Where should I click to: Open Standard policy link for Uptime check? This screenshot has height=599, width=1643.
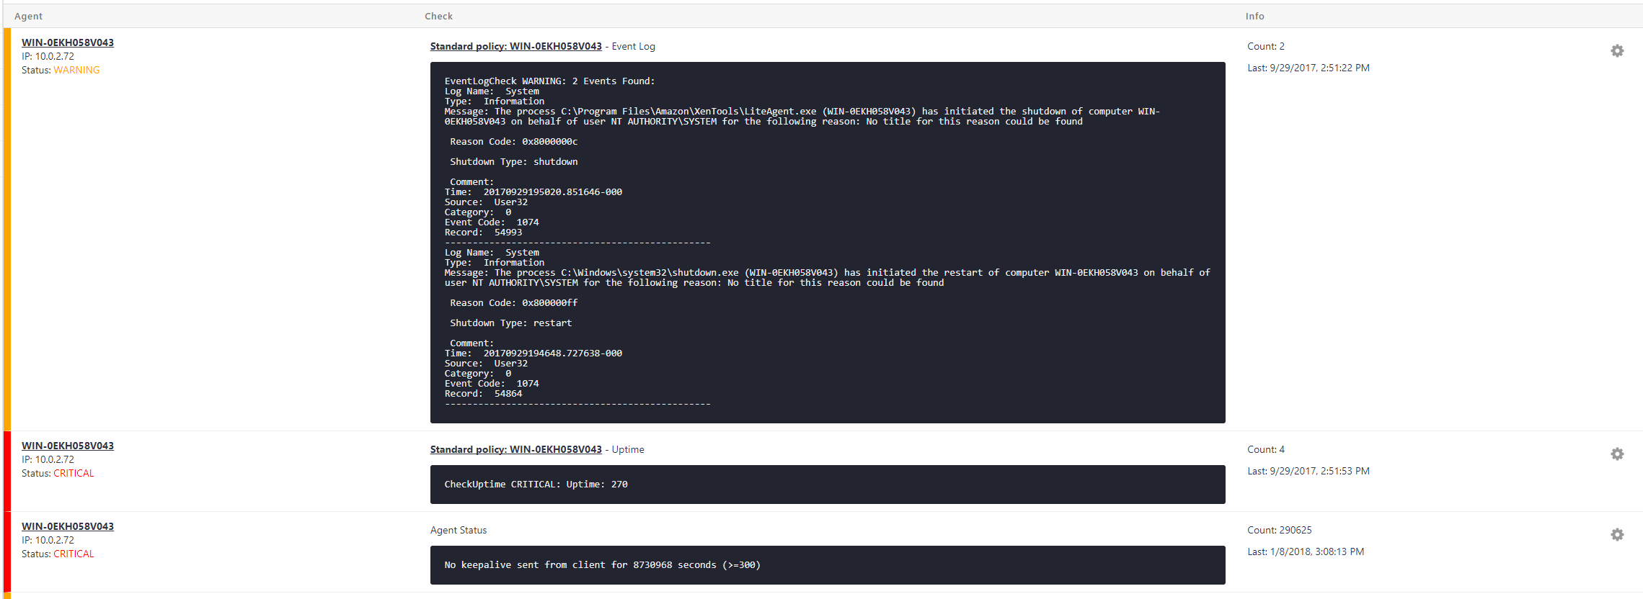point(516,449)
